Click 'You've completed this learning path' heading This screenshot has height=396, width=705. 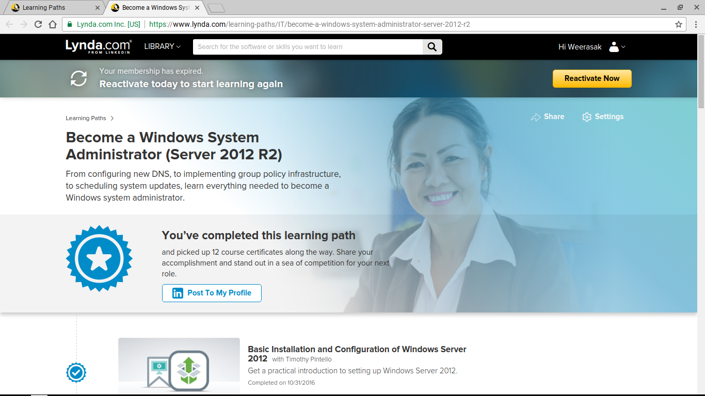coord(259,236)
